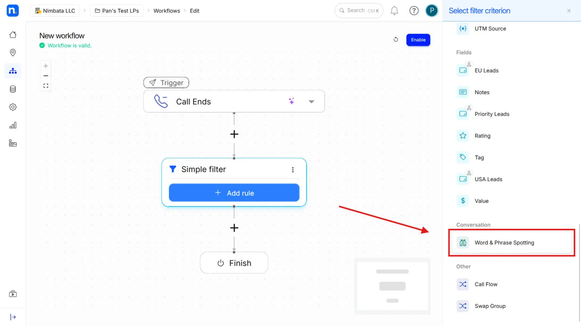Expand the Call Ends trigger dropdown arrow
The image size is (581, 326).
311,102
